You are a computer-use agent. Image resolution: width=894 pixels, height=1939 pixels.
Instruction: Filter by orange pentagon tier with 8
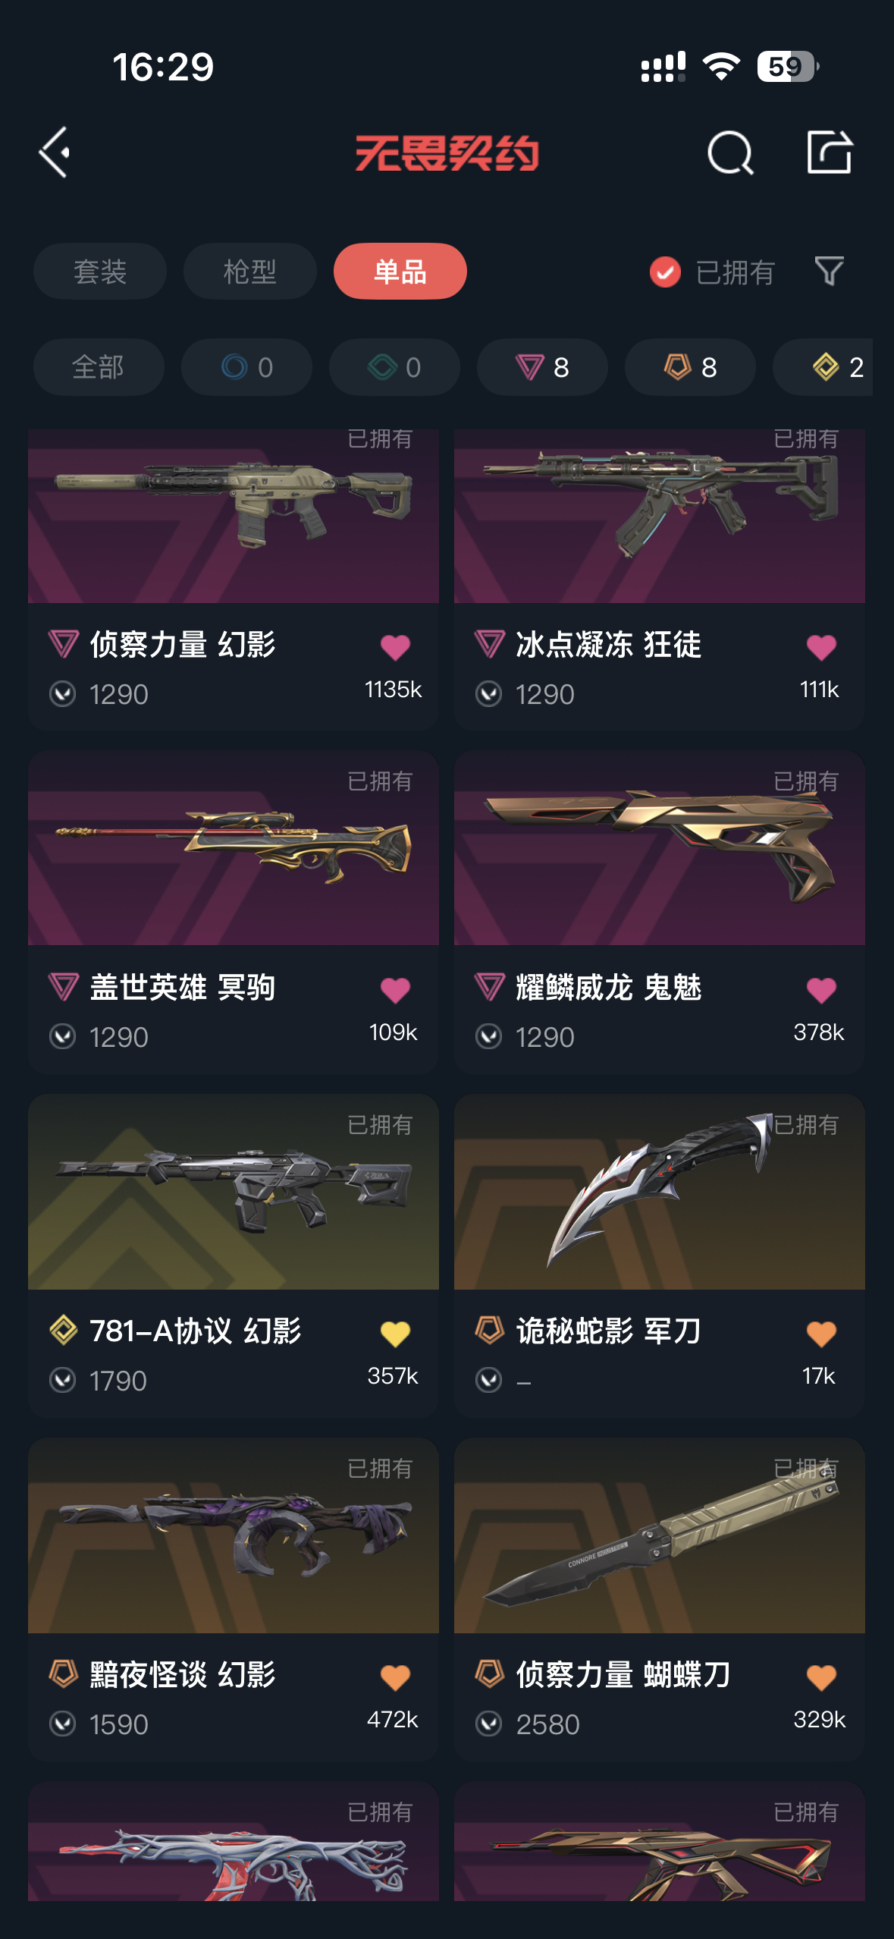pos(690,367)
